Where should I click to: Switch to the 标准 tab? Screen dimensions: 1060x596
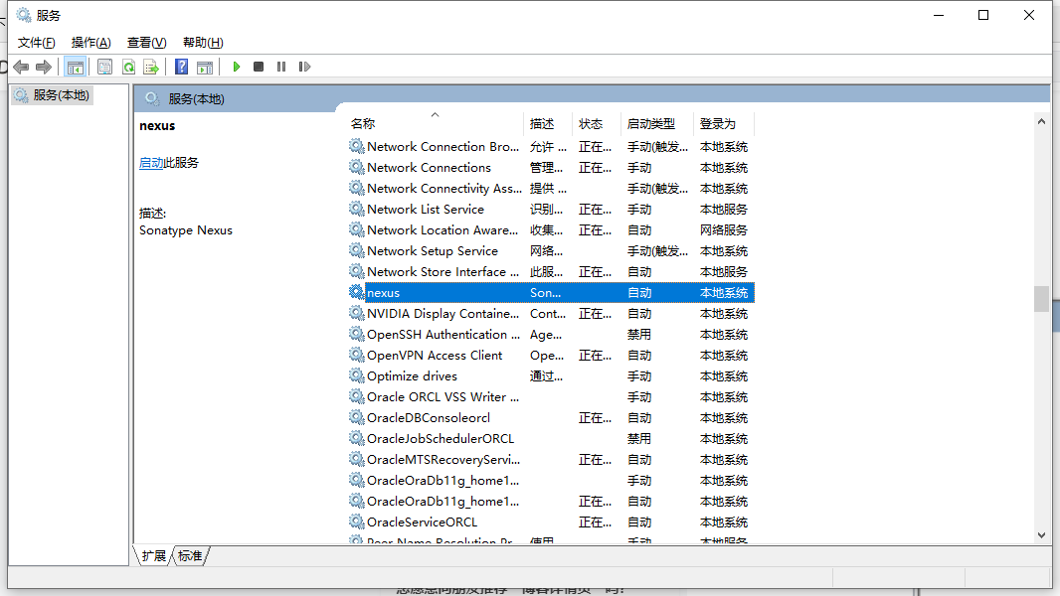[x=190, y=555]
